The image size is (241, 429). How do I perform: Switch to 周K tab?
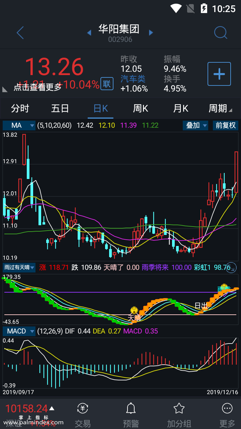tap(141, 108)
